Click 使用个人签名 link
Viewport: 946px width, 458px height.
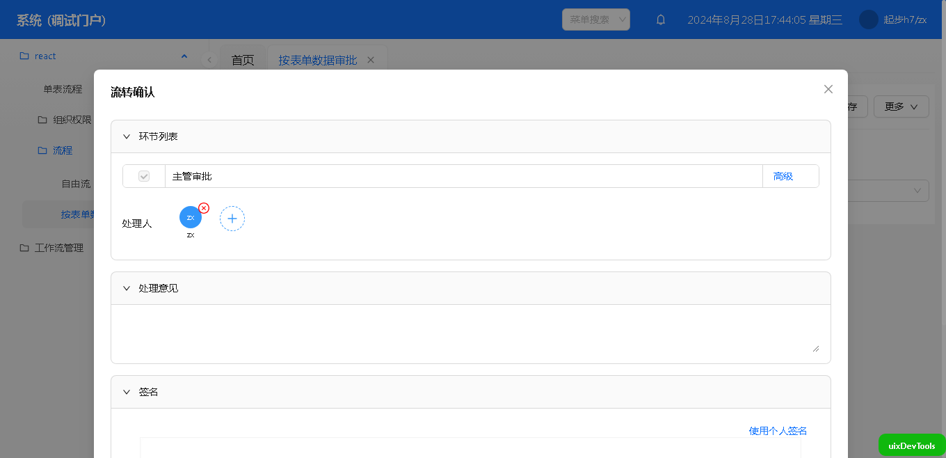(x=778, y=431)
